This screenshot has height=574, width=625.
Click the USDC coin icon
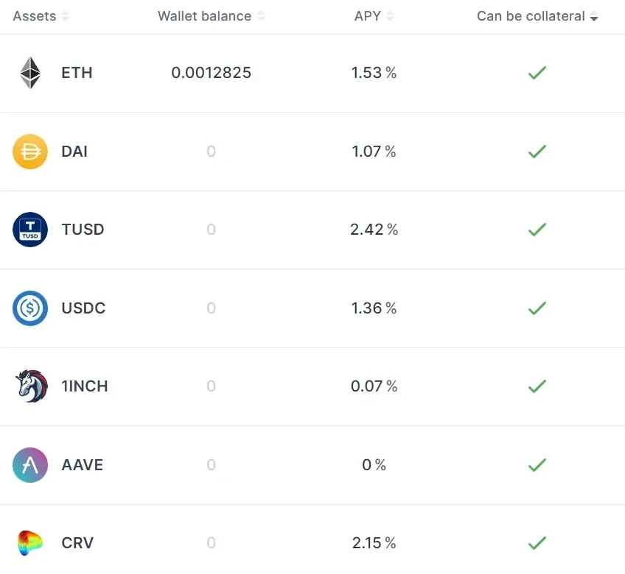[x=30, y=308]
